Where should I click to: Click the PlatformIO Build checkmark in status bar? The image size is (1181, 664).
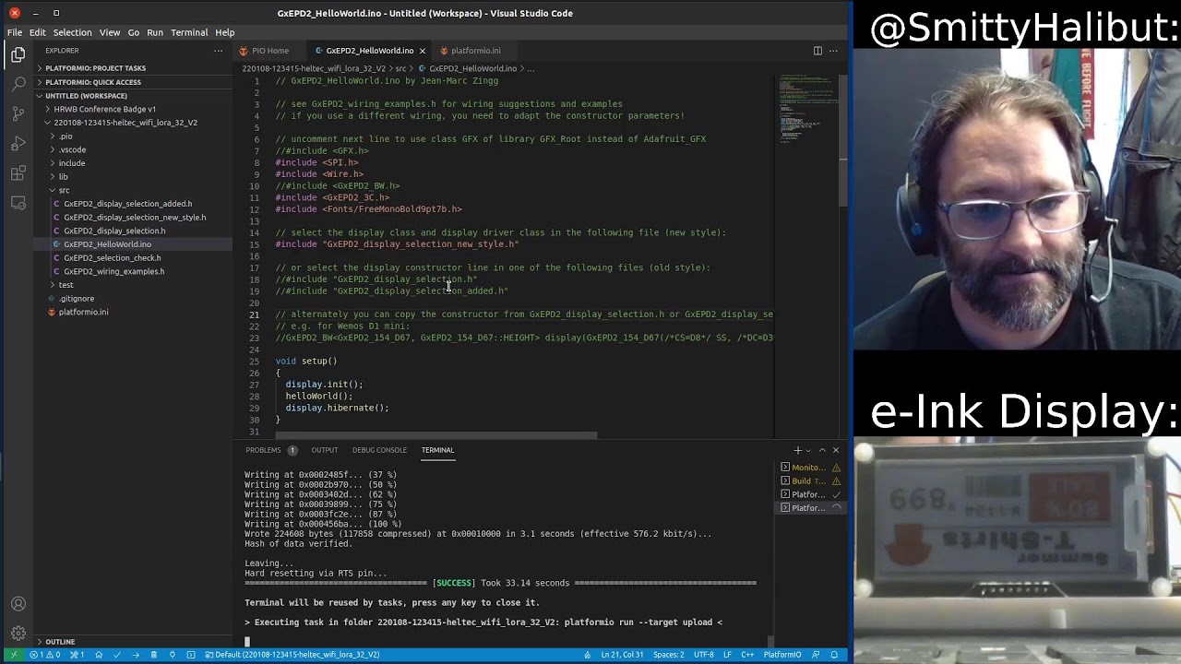[x=117, y=655]
